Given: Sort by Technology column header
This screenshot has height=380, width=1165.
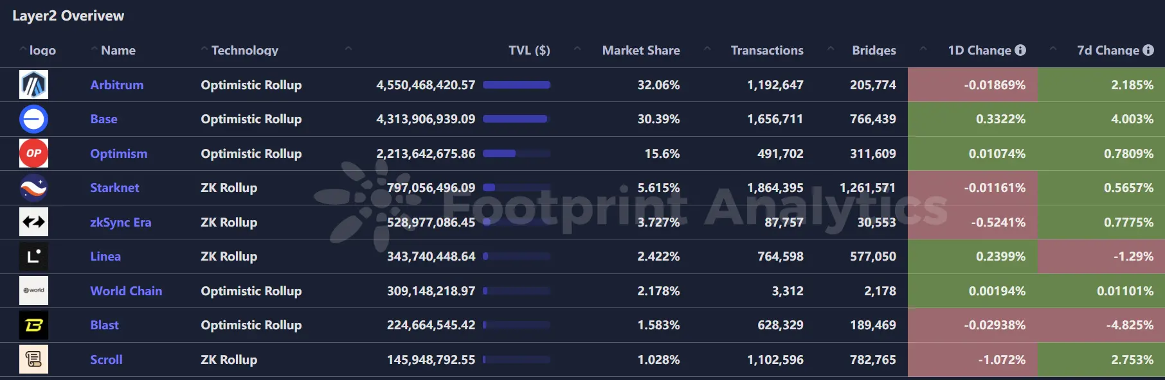Looking at the screenshot, I should 244,50.
